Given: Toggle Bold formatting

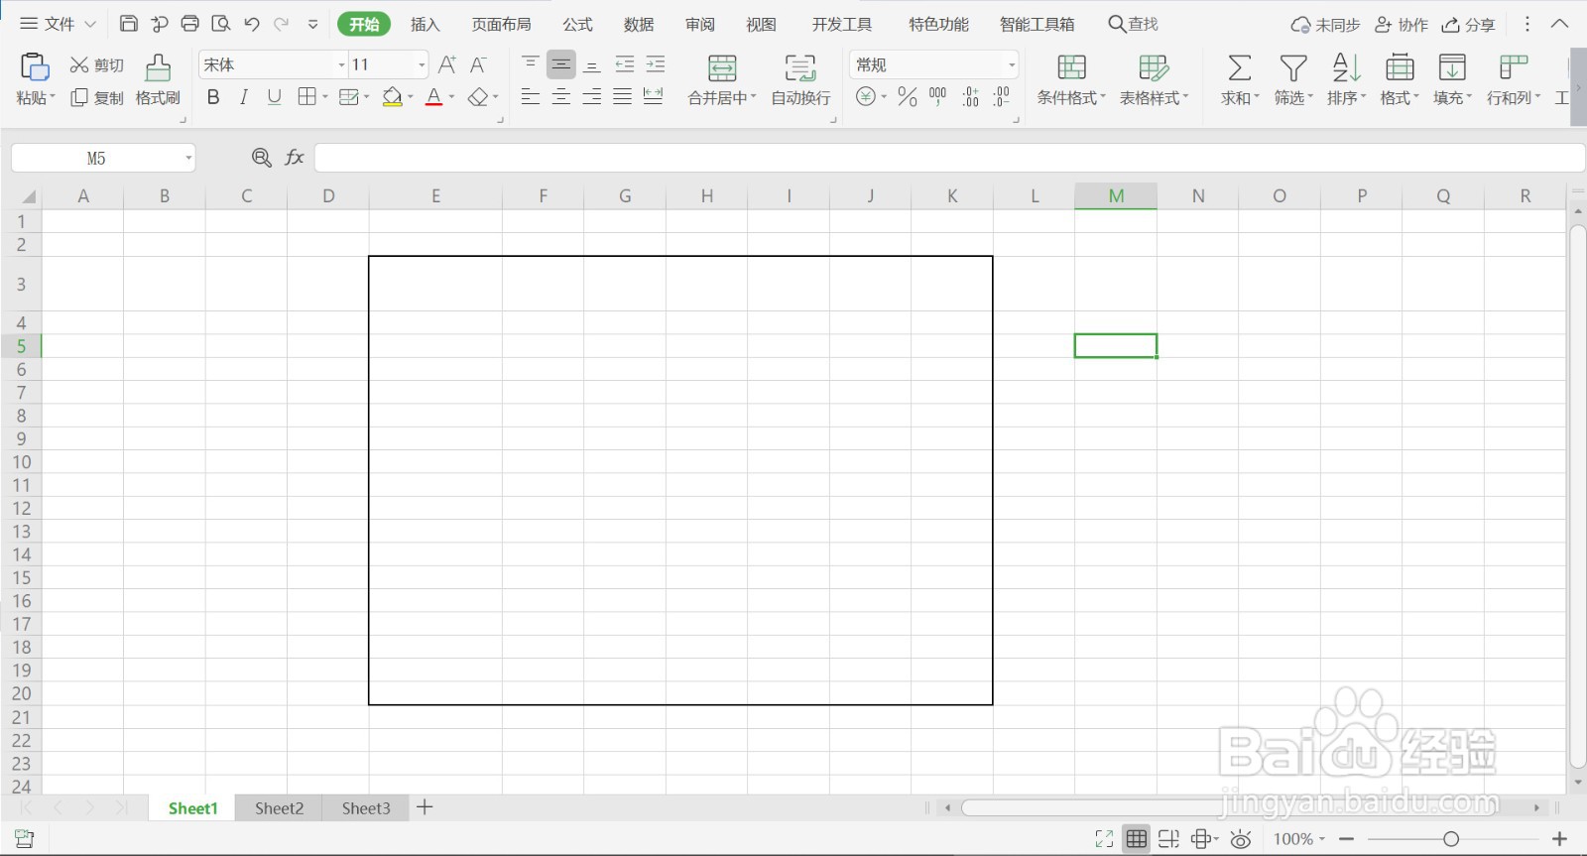Looking at the screenshot, I should [213, 96].
